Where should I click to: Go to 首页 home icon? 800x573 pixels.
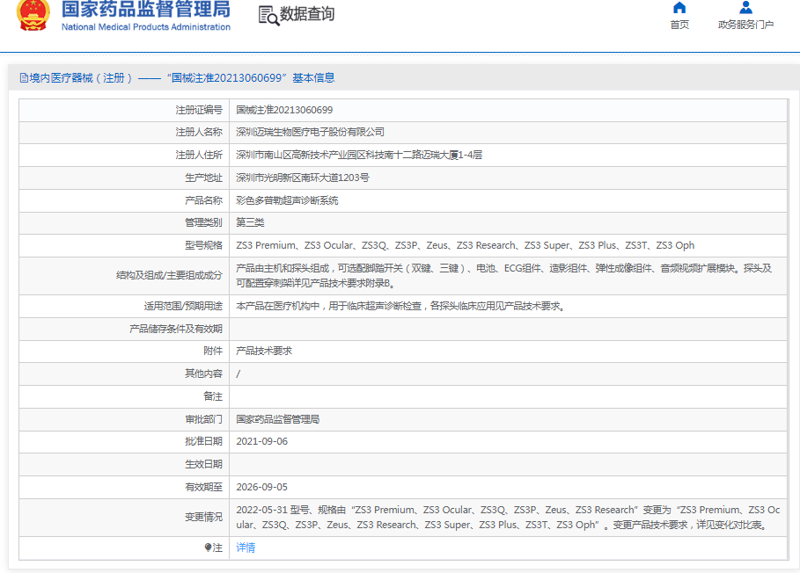[679, 8]
